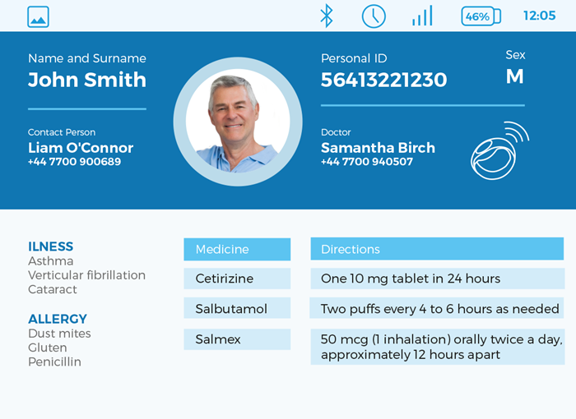Select the Medicine column header
This screenshot has width=576, height=419.
point(237,249)
